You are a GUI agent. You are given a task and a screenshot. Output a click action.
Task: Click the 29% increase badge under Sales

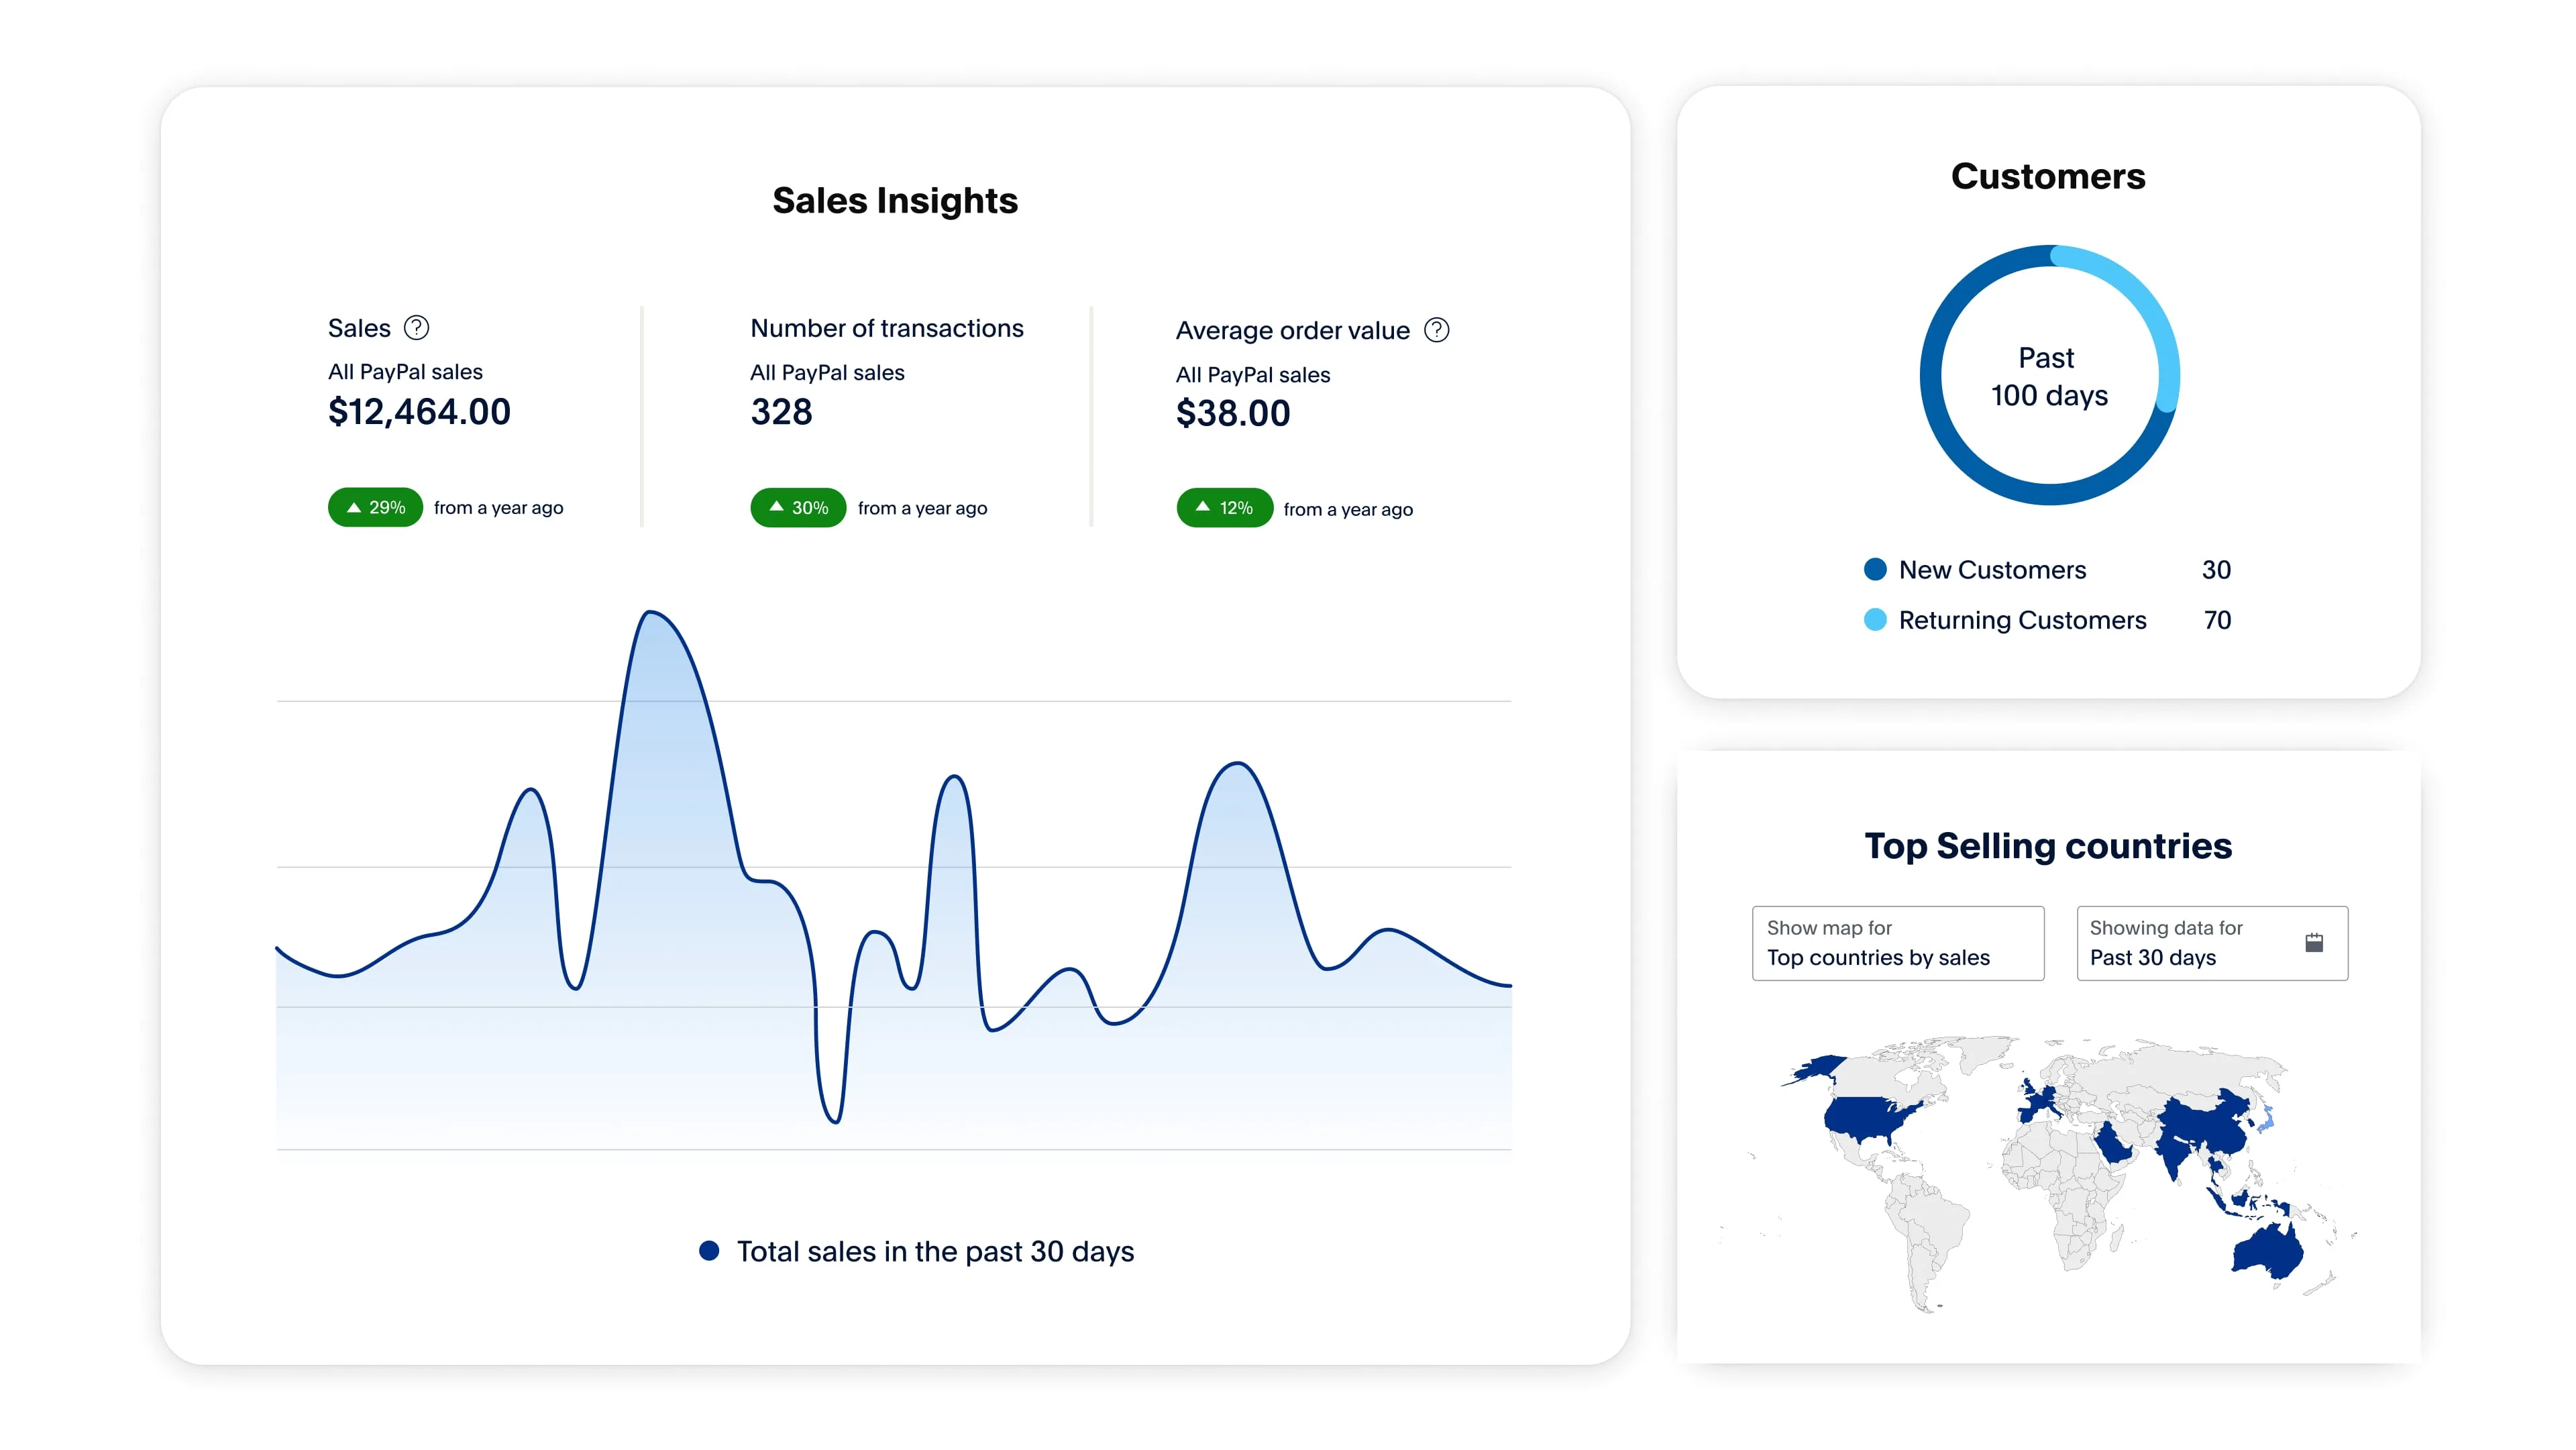click(374, 507)
